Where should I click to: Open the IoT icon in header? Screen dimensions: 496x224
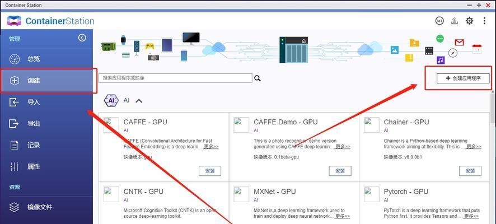(x=439, y=21)
